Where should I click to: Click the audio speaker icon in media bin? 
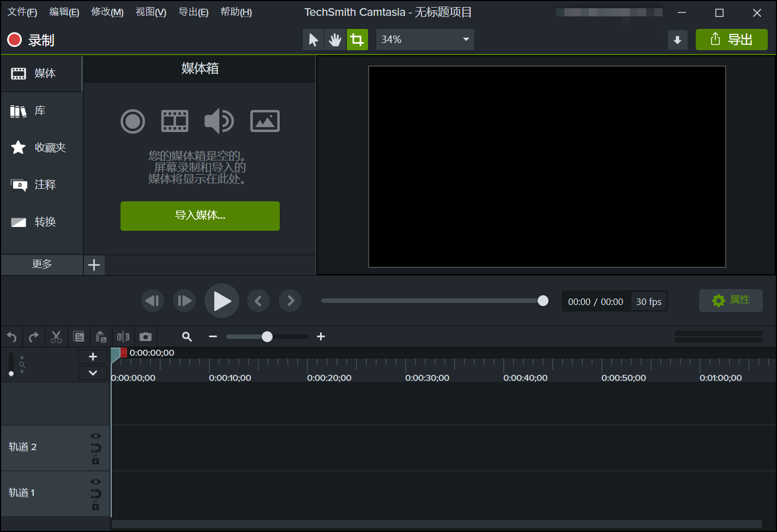coord(219,121)
